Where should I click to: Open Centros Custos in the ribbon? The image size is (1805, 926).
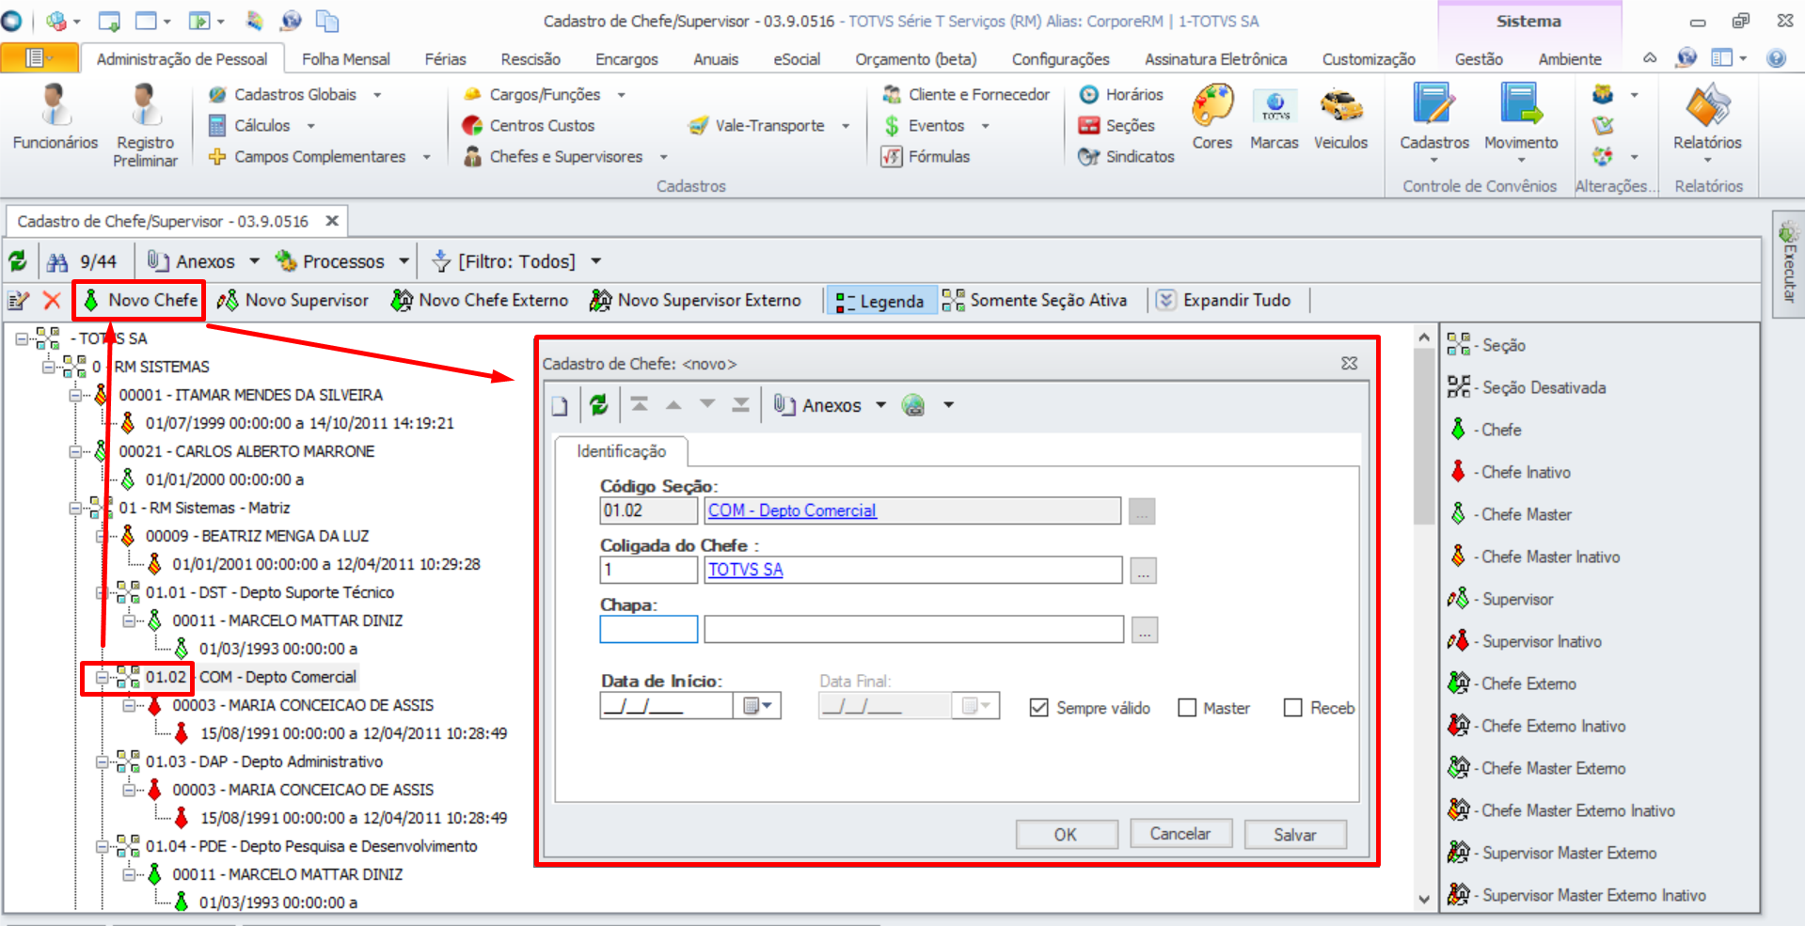(x=529, y=125)
